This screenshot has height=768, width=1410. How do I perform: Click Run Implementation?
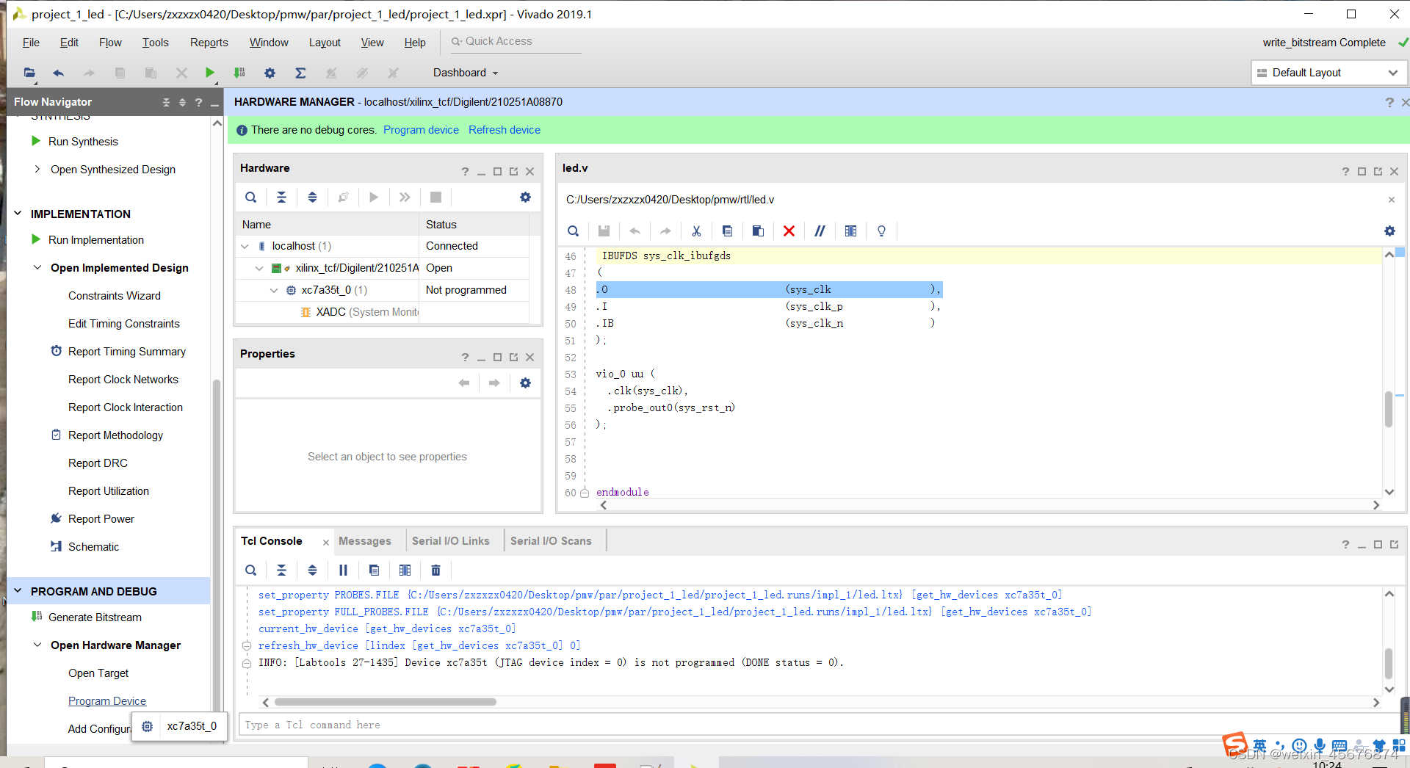[96, 240]
